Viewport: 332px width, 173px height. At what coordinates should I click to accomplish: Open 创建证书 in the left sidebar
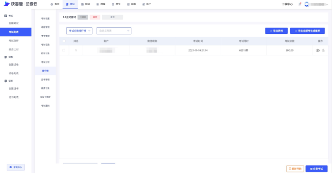click(13, 89)
